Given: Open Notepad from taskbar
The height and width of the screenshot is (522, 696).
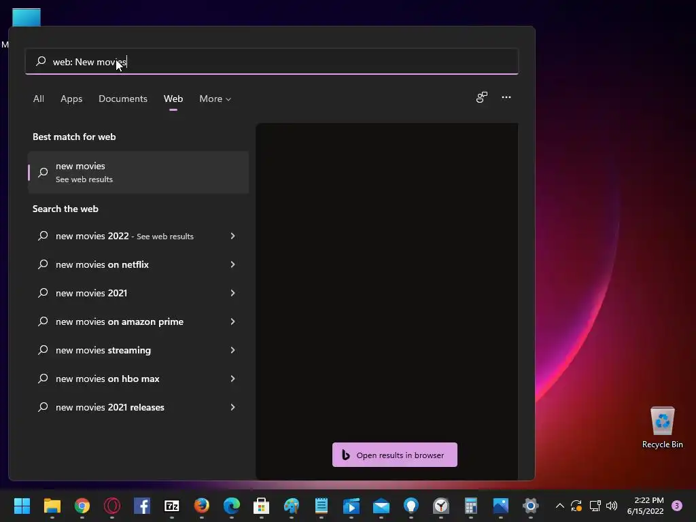Looking at the screenshot, I should pos(321,506).
